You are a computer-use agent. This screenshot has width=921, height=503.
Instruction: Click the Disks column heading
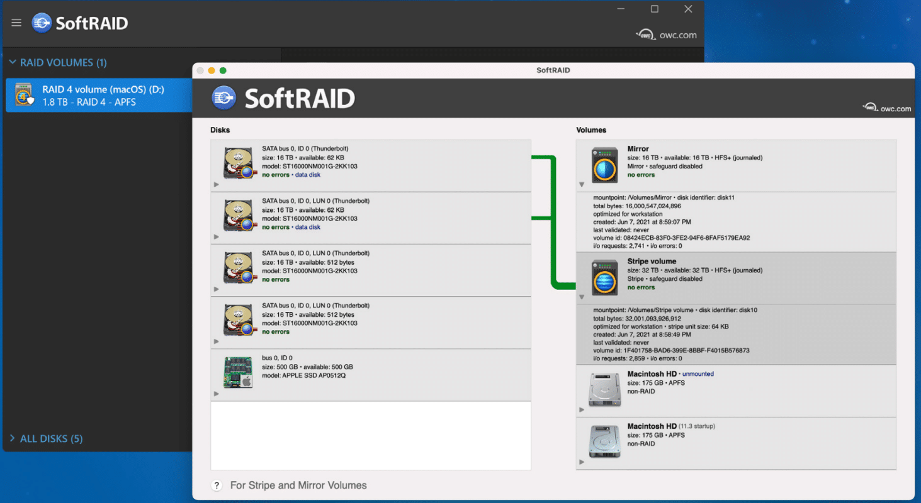[220, 130]
